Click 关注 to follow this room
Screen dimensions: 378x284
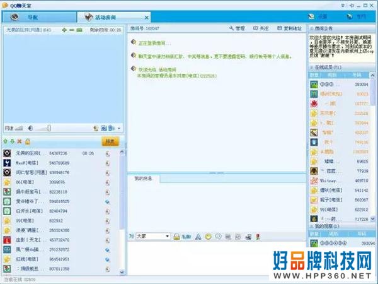point(261,28)
